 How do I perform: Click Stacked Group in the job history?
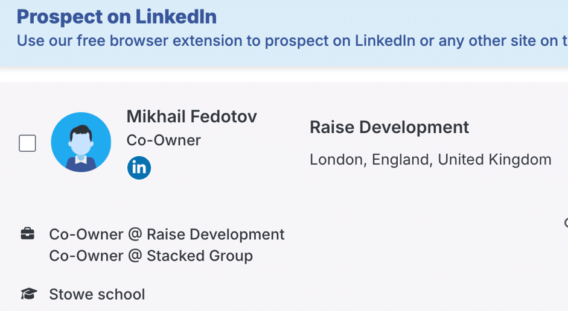click(x=200, y=256)
